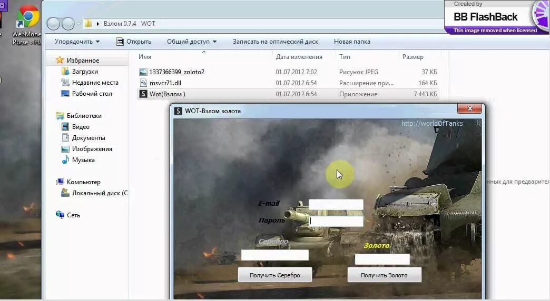Screen dimensions: 550x301
Task: Click the Загрузки folder icon
Action: pyautogui.click(x=65, y=72)
